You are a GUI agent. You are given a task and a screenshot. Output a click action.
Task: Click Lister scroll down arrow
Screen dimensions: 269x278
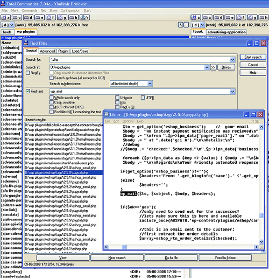[x=261, y=242]
